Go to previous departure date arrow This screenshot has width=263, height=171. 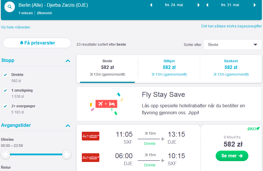point(151,5)
